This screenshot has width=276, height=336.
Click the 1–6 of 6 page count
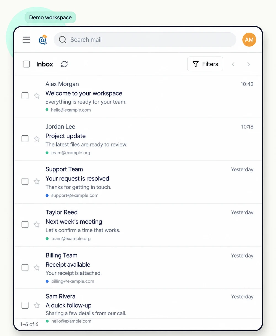29,324
